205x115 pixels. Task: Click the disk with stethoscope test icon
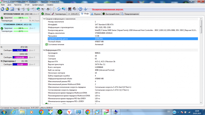click(x=18, y=9)
